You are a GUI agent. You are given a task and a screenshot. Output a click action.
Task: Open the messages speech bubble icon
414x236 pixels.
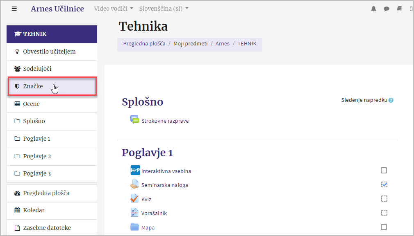pos(386,9)
